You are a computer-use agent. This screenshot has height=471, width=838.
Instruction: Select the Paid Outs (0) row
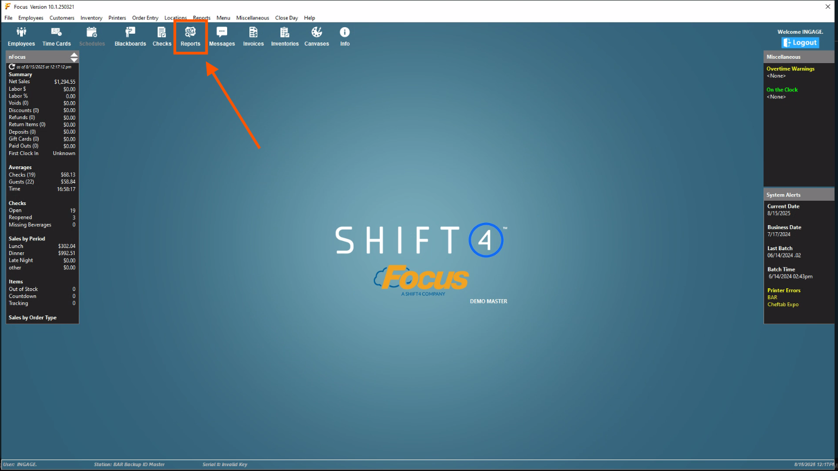point(42,146)
